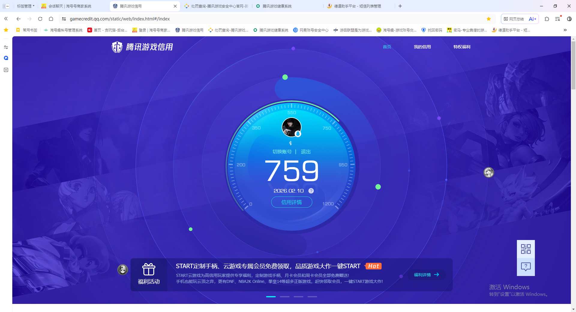The height and width of the screenshot is (312, 576).
Task: Click the 信用详情 button
Action: [x=292, y=202]
